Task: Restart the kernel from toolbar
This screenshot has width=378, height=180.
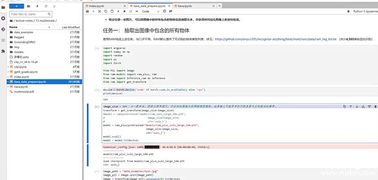Action: point(131,11)
